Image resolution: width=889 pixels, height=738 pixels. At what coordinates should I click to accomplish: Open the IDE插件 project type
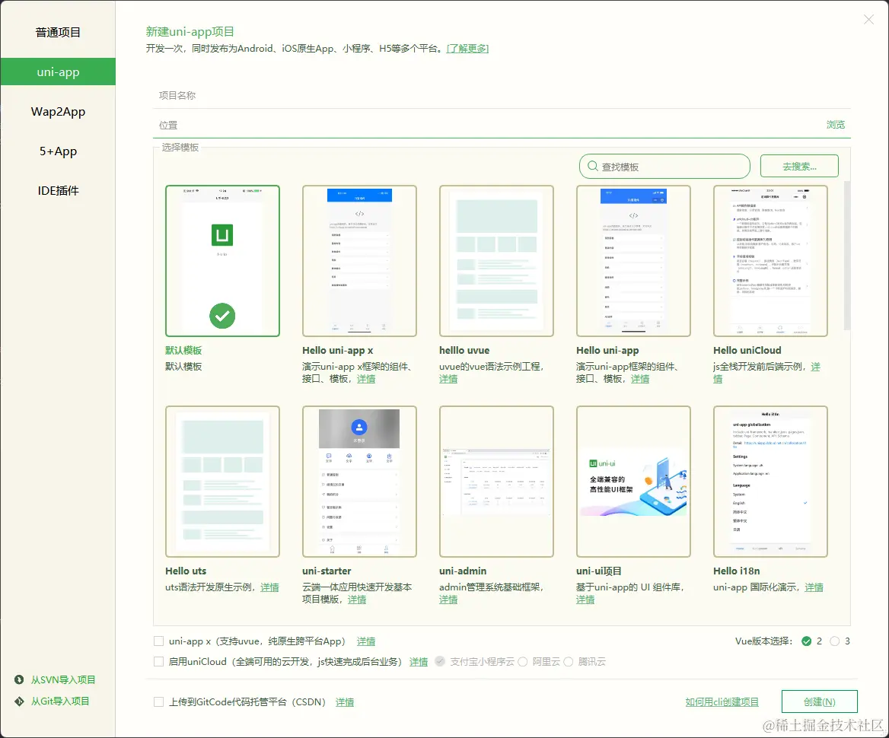point(58,191)
